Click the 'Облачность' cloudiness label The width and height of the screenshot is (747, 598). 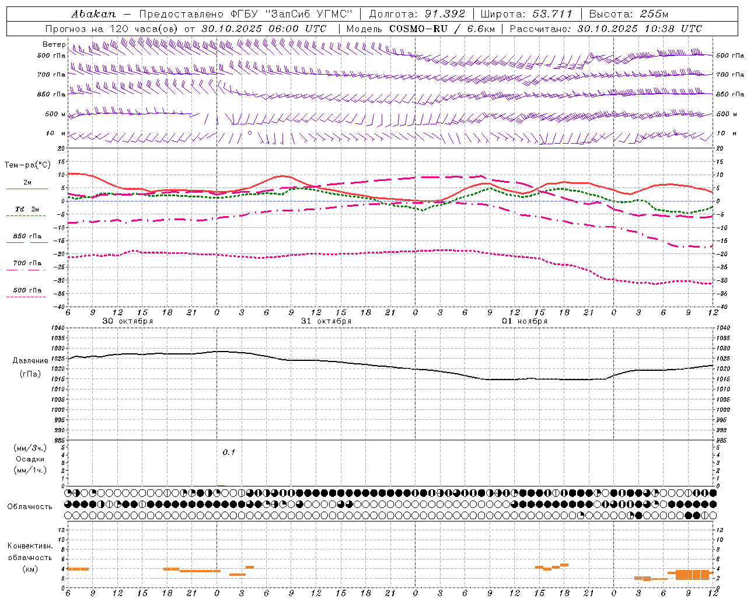[30, 506]
